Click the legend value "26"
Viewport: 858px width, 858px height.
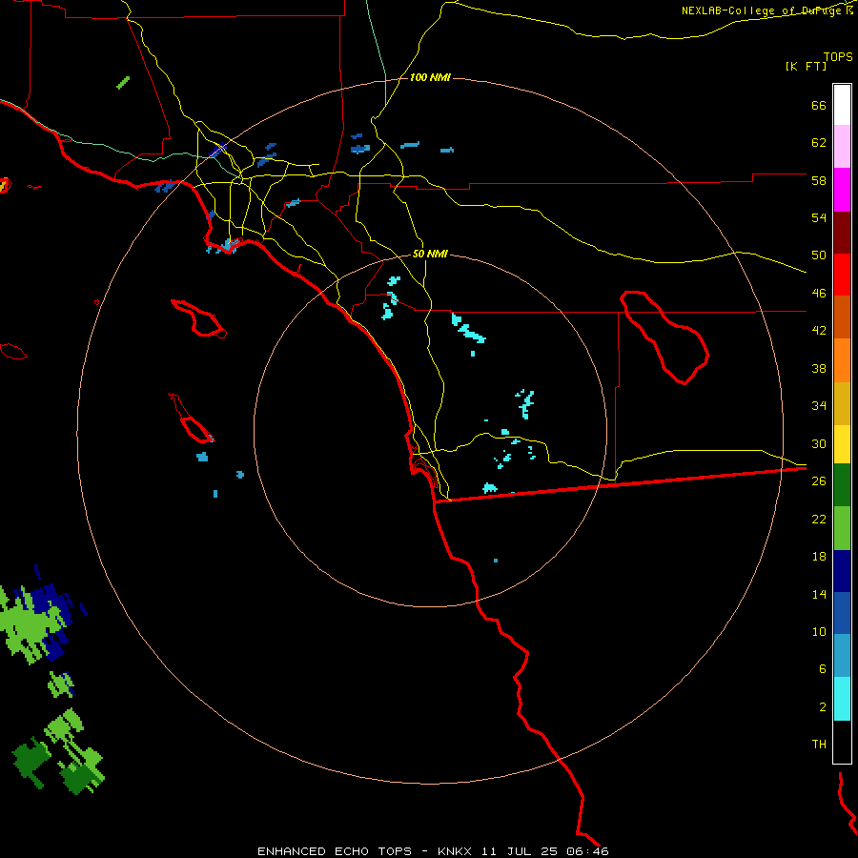click(819, 481)
